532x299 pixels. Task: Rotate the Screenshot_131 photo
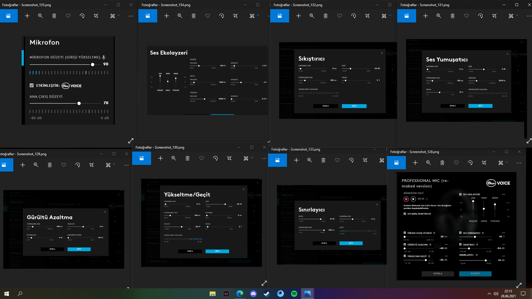480,16
